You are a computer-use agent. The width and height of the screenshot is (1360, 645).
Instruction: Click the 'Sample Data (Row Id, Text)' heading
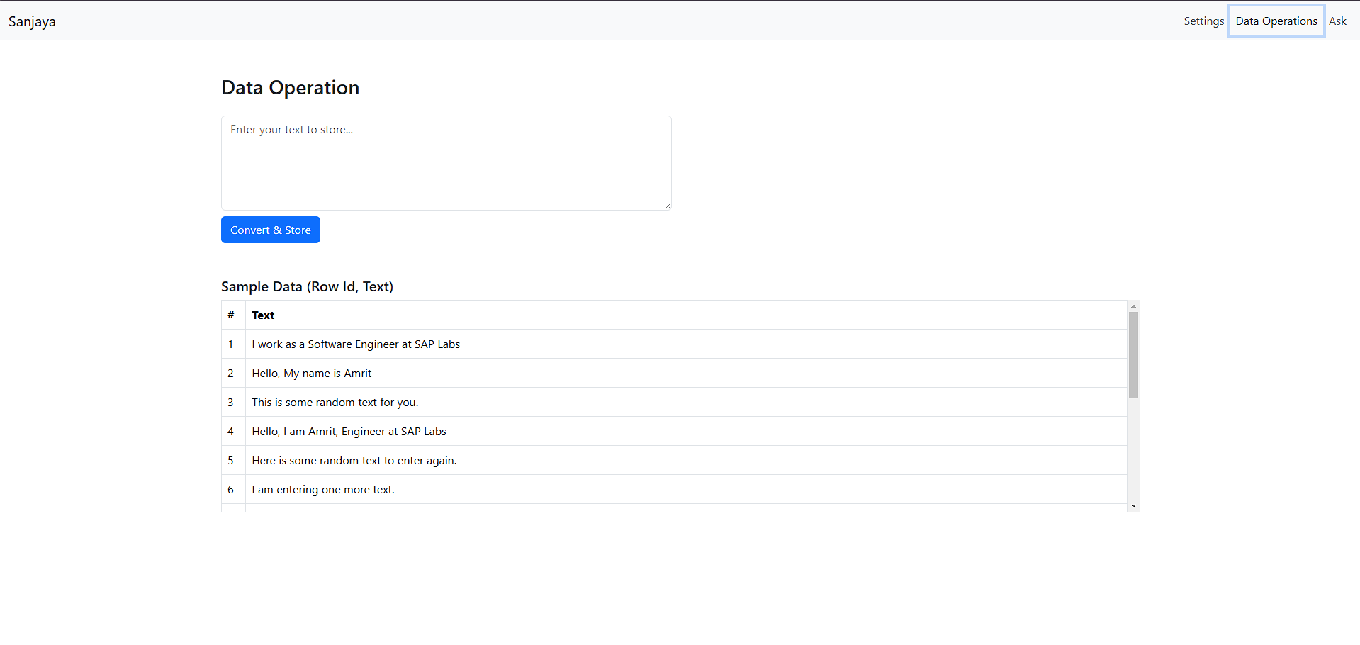point(307,287)
